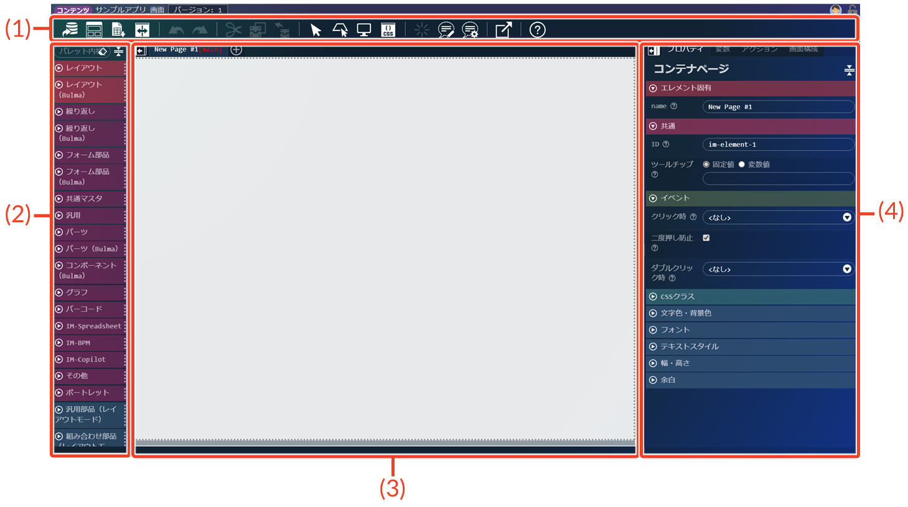This screenshot has width=908, height=507.
Task: Open the external link export icon
Action: click(503, 30)
